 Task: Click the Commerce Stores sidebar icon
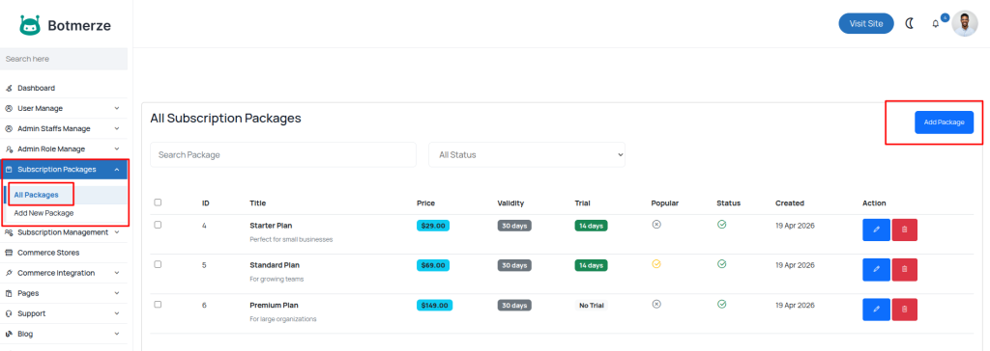click(9, 253)
